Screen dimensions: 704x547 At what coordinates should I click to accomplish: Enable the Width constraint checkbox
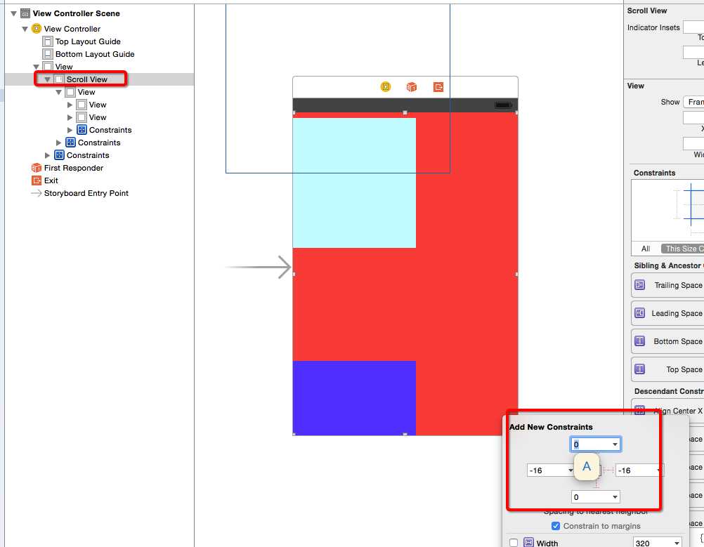coord(514,543)
